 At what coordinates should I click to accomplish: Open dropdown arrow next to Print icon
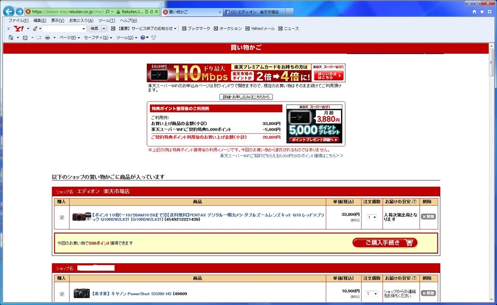[54, 37]
